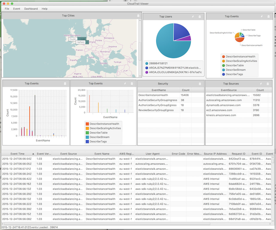Sort Security table by Count header
The height and width of the screenshot is (230, 276).
point(186,90)
